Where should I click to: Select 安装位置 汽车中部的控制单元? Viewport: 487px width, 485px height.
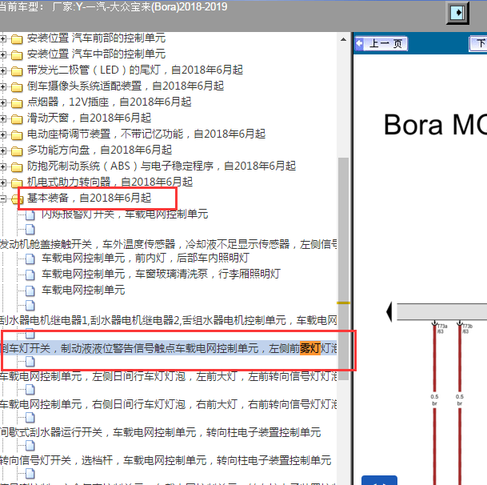(96, 54)
